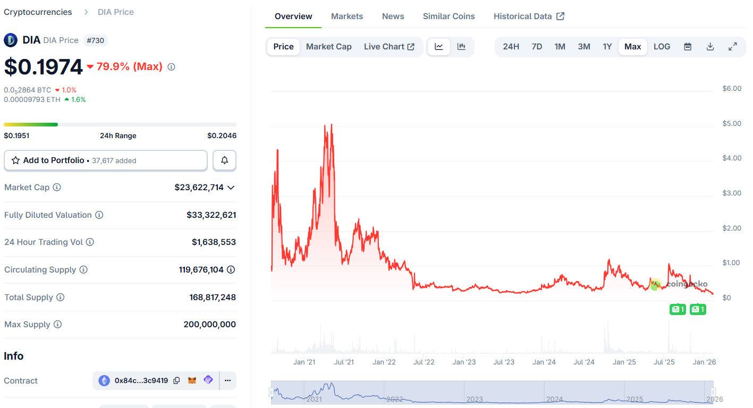Screen dimensions: 753x408
Task: Click the purple wallet icon in Contract row
Action: [x=208, y=380]
